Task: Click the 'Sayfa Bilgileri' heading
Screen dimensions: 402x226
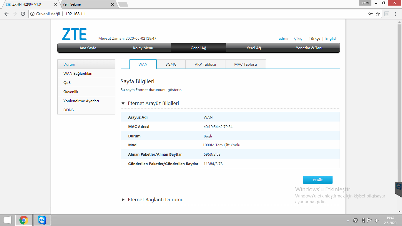Action: [x=137, y=82]
